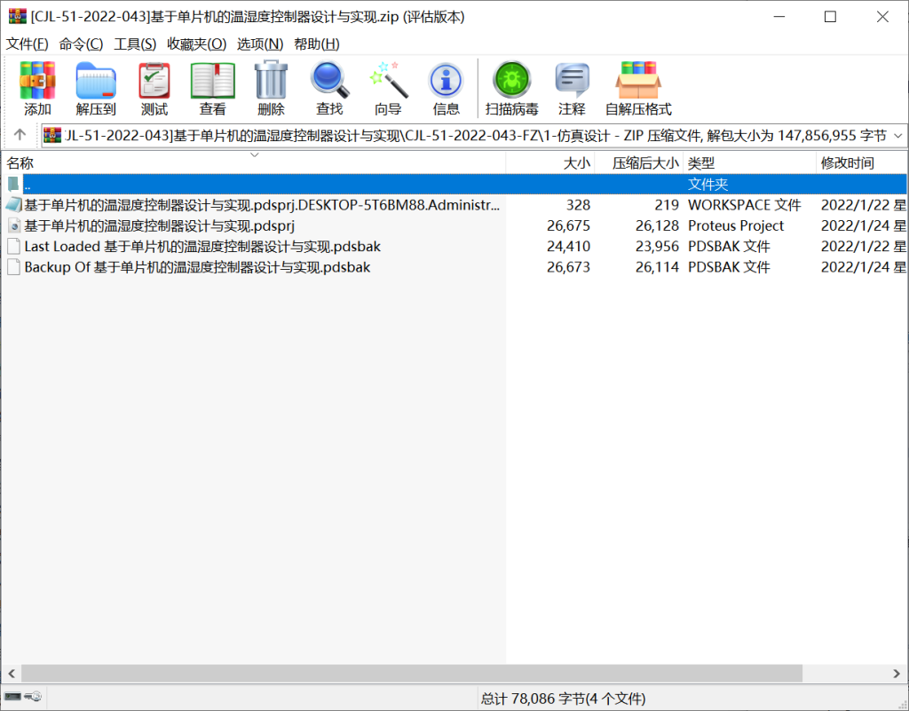Open the 选项(N) menu
Screen dimensions: 909x711
[x=257, y=43]
